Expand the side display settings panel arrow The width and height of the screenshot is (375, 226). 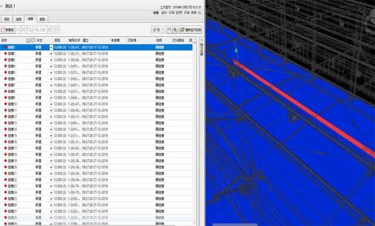coord(202,40)
